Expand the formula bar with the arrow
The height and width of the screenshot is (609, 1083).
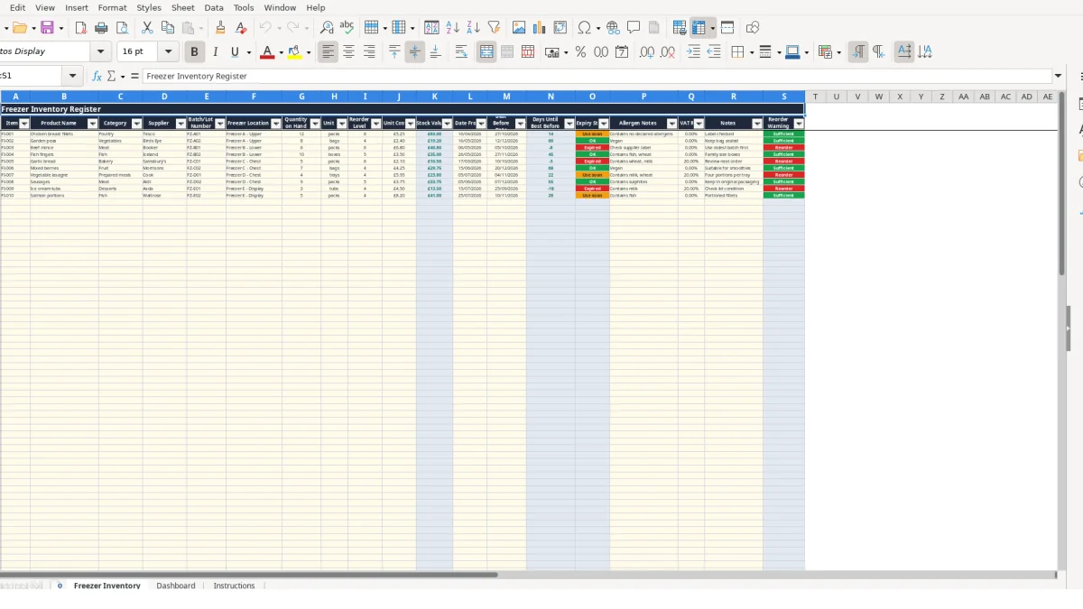(1059, 77)
